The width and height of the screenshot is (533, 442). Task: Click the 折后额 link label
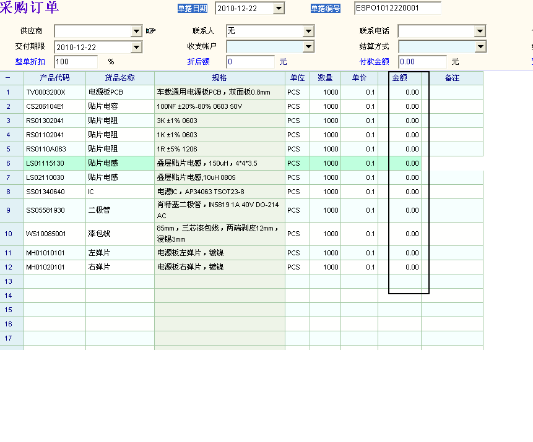pyautogui.click(x=198, y=62)
